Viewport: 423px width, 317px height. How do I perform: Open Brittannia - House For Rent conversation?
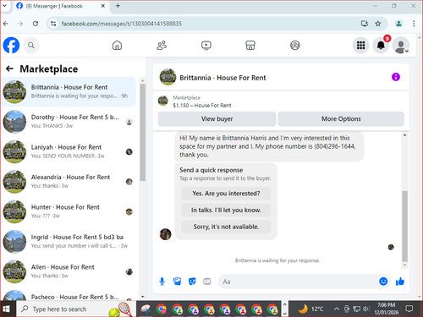coord(69,92)
